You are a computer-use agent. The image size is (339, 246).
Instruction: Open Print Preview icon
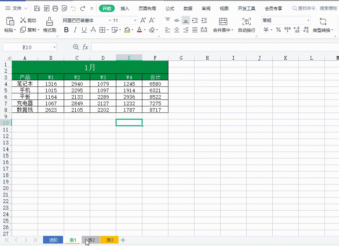pos(64,8)
